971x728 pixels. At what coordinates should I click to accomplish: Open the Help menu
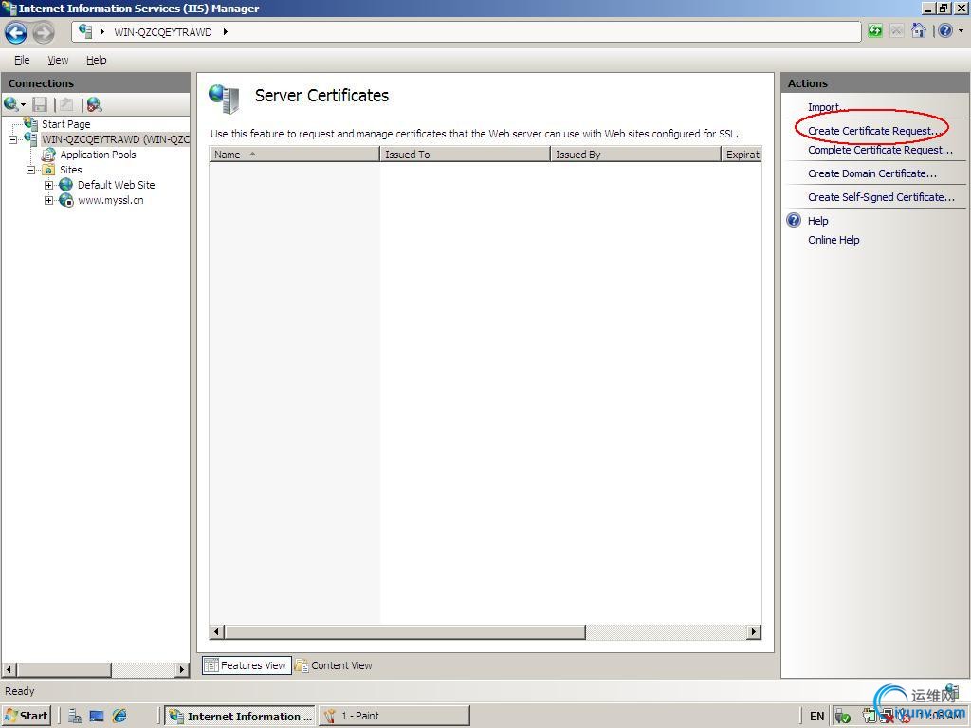point(96,60)
